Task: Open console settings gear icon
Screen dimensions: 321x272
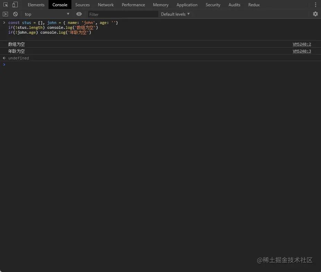Action: pos(315,14)
